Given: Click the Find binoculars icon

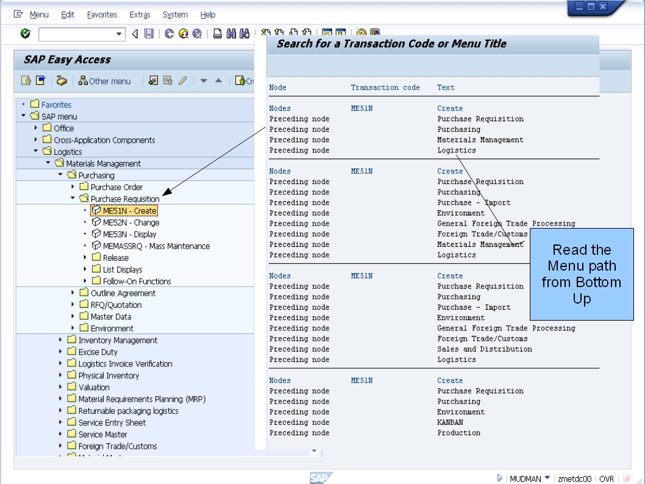Looking at the screenshot, I should (x=231, y=34).
